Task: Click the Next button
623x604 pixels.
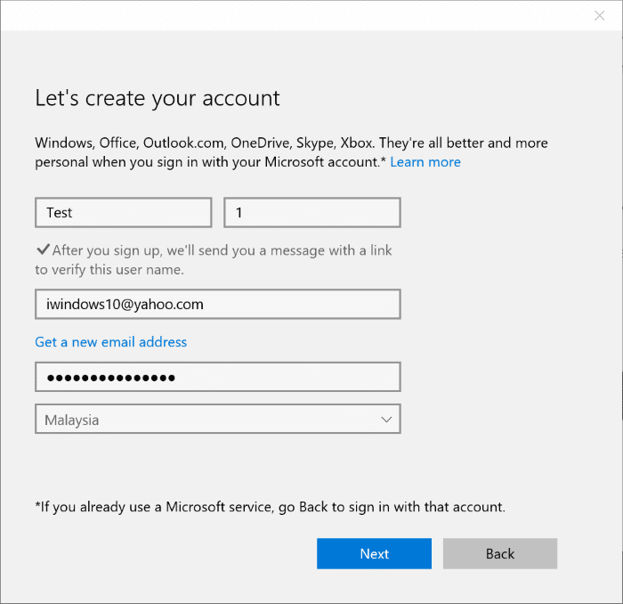Action: click(x=374, y=553)
